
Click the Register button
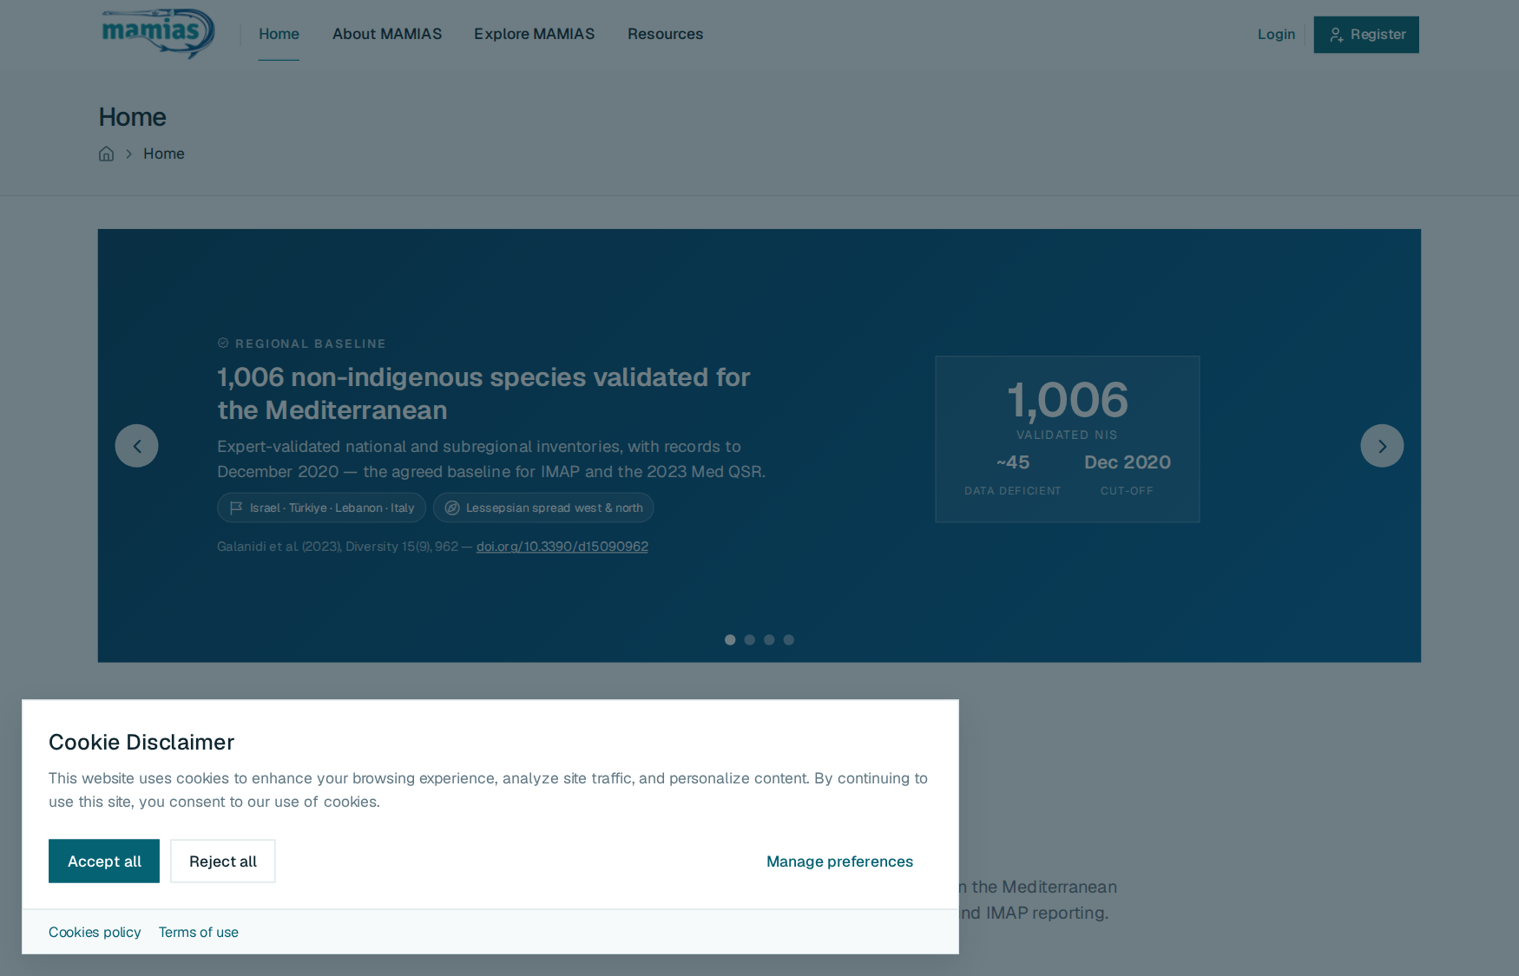point(1366,35)
